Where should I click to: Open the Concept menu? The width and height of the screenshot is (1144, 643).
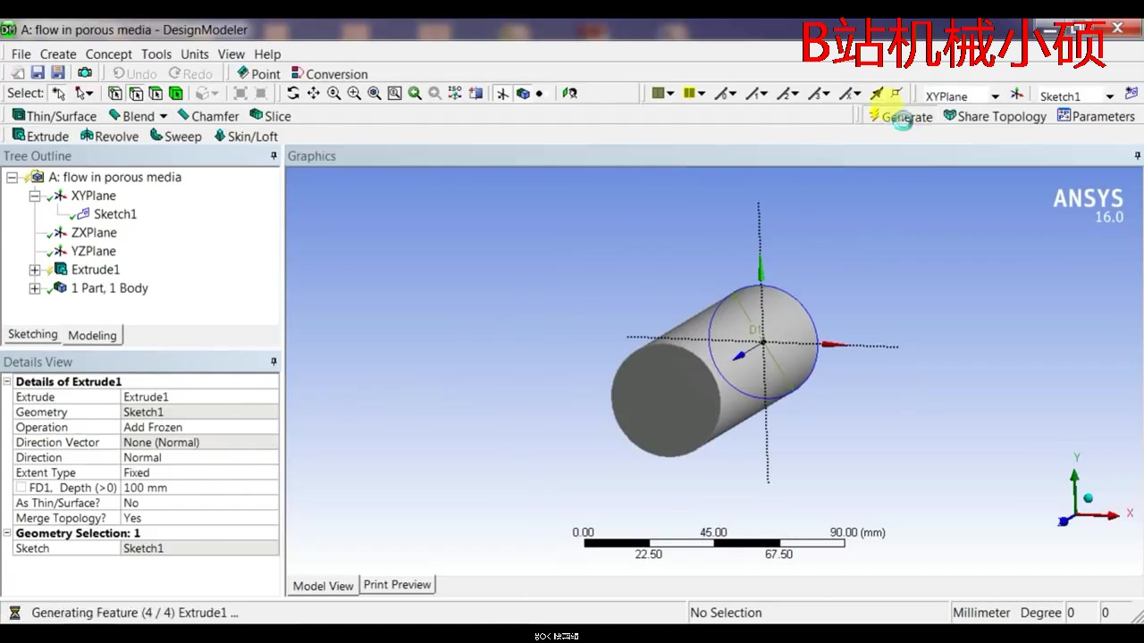(108, 54)
